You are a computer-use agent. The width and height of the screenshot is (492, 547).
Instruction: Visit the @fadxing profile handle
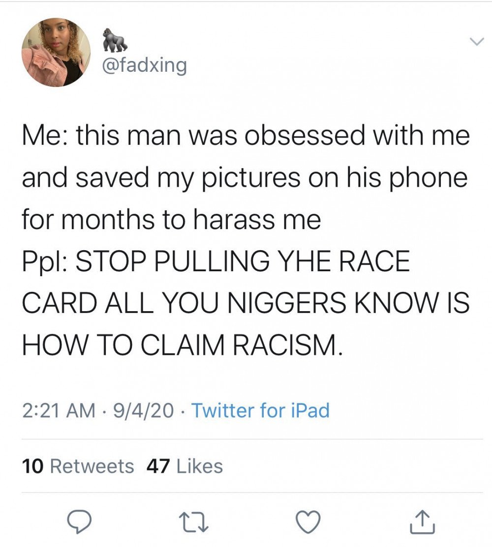145,65
